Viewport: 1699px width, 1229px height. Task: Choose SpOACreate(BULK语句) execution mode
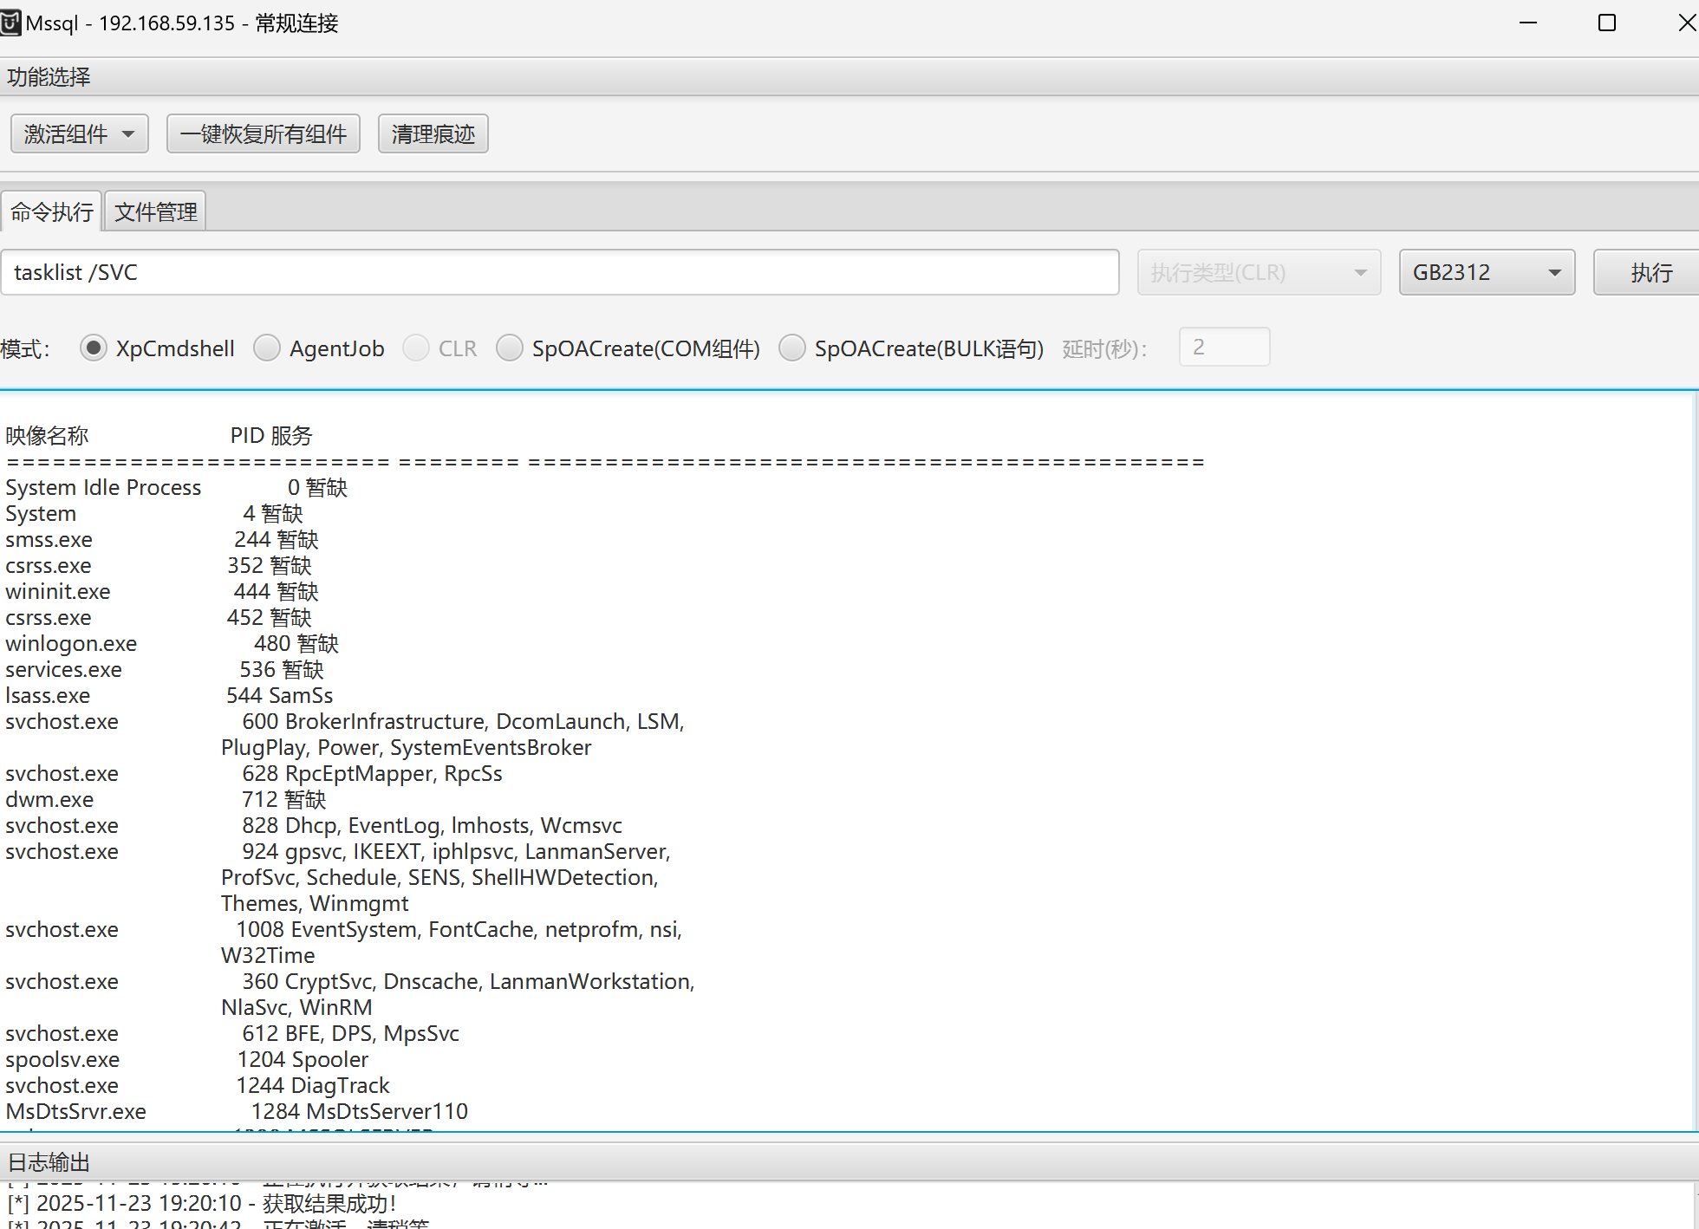click(792, 348)
